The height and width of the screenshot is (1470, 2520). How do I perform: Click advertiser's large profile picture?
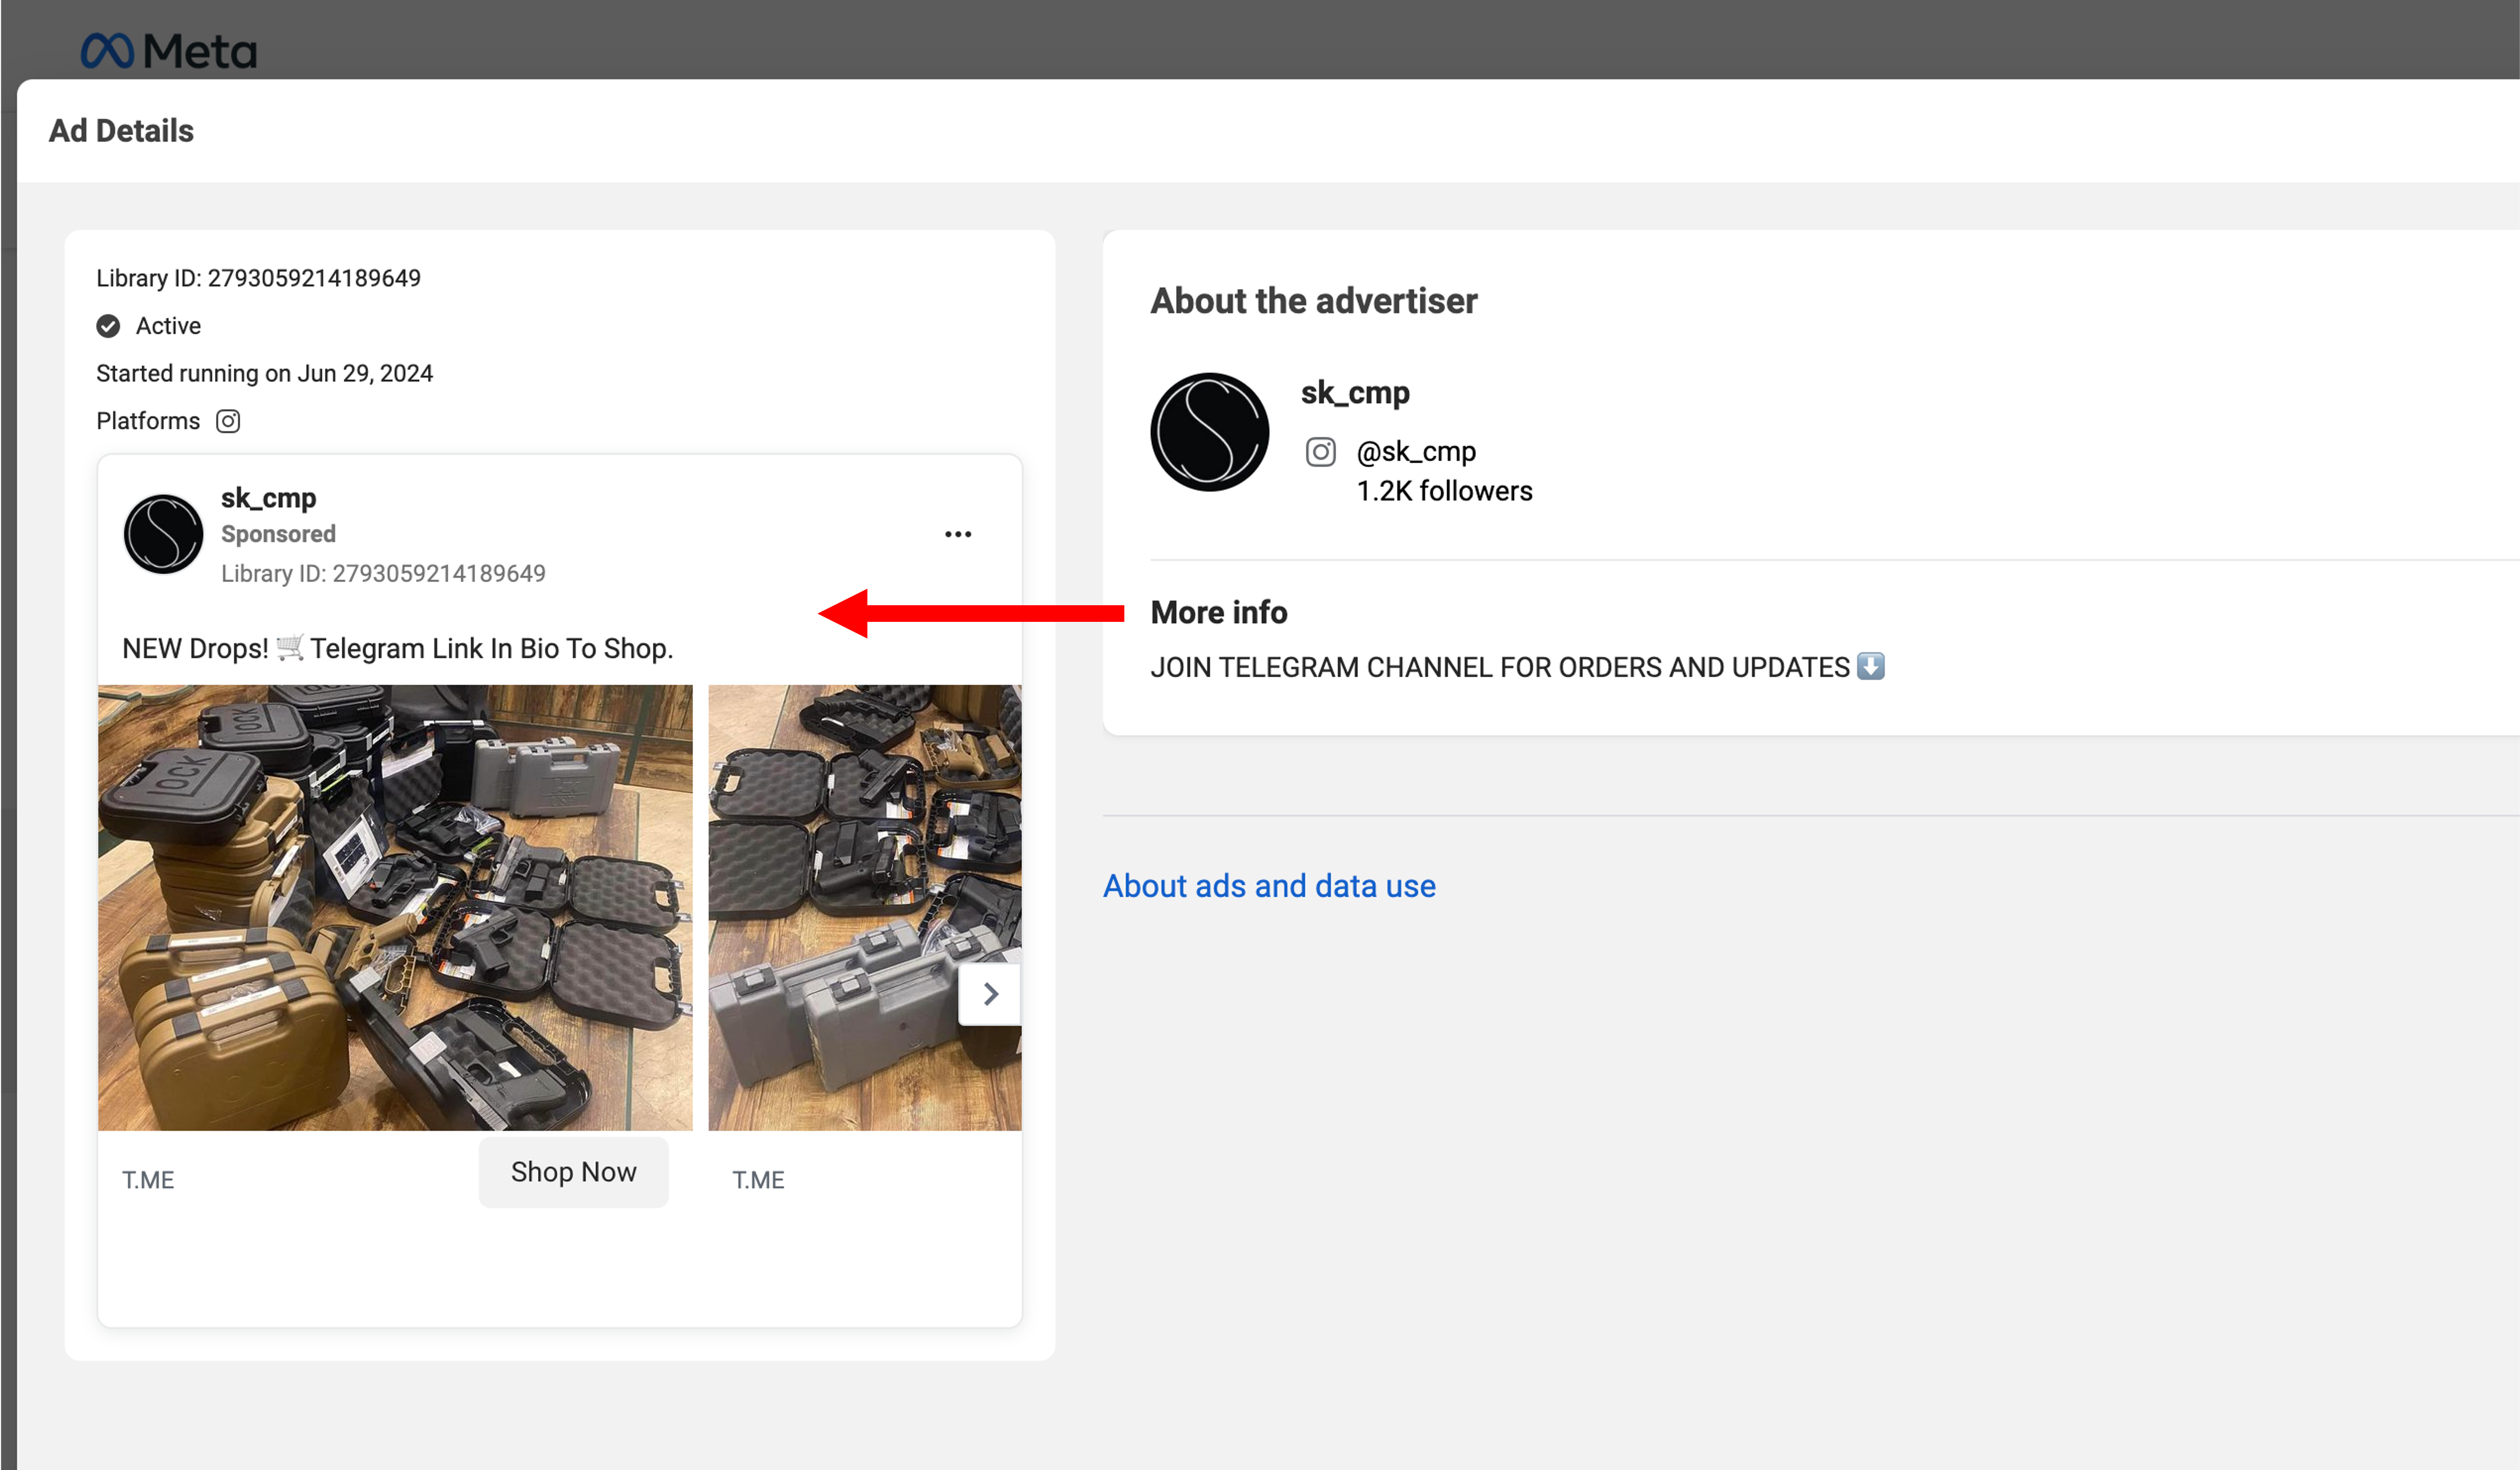point(1209,432)
